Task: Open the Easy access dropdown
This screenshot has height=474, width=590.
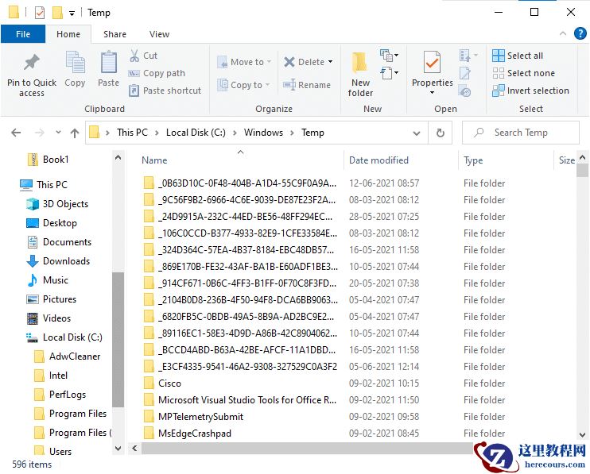Action: pos(389,73)
